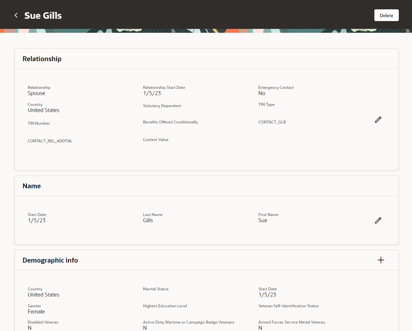
Task: Click the Name section Start Date 1/5/23
Action: [37, 220]
